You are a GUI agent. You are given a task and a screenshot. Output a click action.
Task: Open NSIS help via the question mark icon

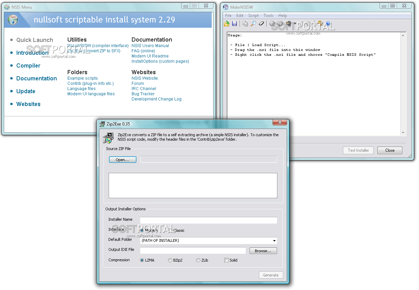pos(327,24)
